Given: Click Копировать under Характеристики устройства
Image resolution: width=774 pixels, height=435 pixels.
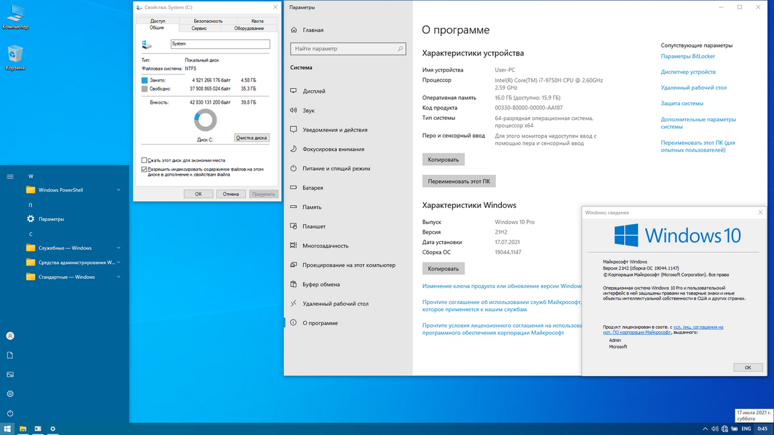Looking at the screenshot, I should tap(443, 159).
